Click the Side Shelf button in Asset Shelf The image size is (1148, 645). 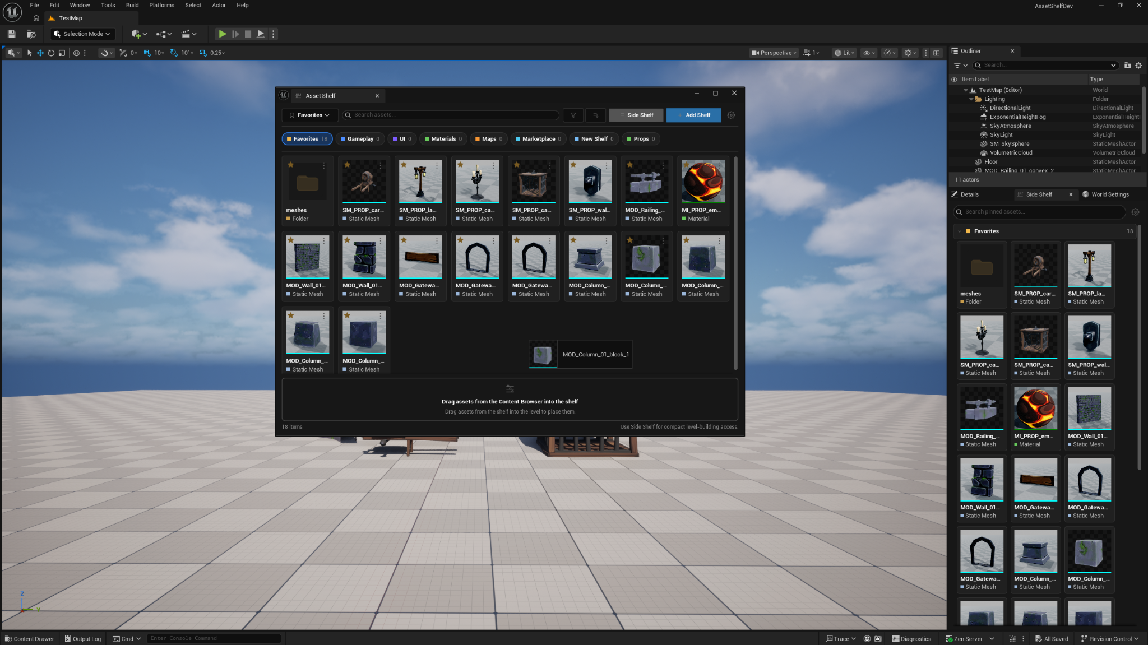tap(636, 115)
